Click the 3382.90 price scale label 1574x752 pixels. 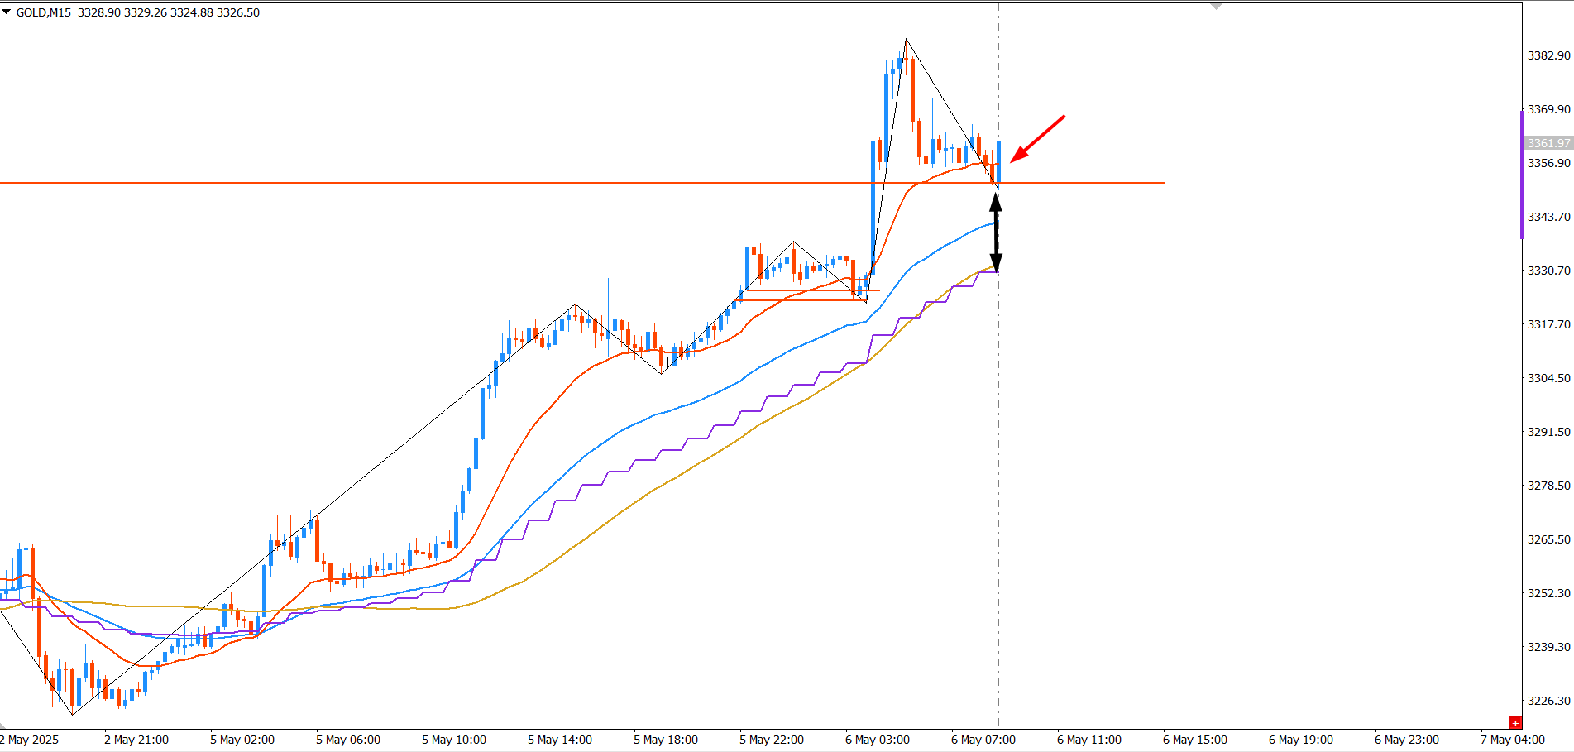pos(1548,55)
